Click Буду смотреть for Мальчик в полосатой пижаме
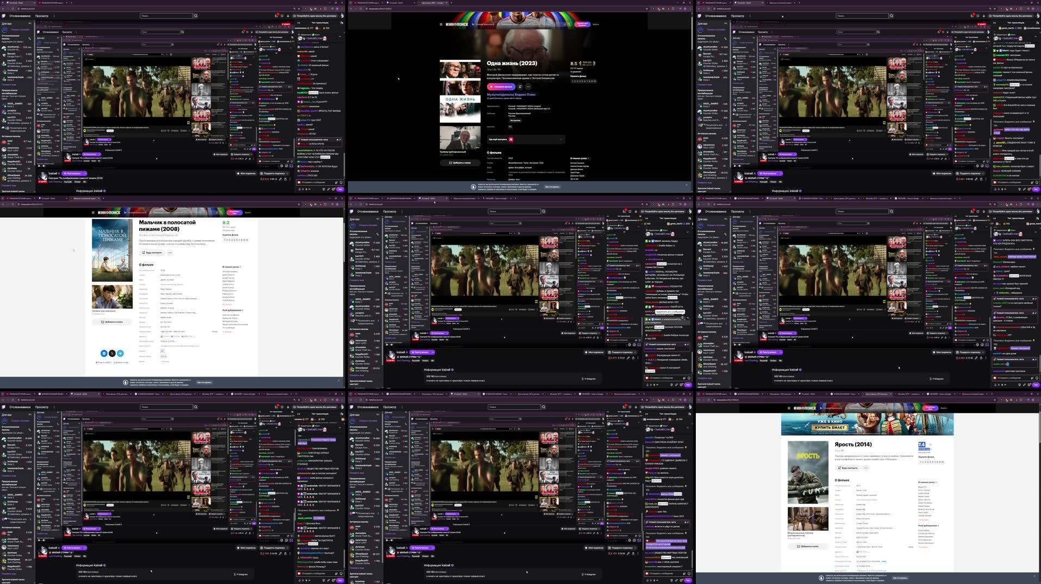The height and width of the screenshot is (584, 1041). point(152,253)
